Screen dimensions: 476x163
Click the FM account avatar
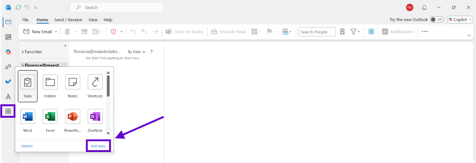click(x=410, y=7)
